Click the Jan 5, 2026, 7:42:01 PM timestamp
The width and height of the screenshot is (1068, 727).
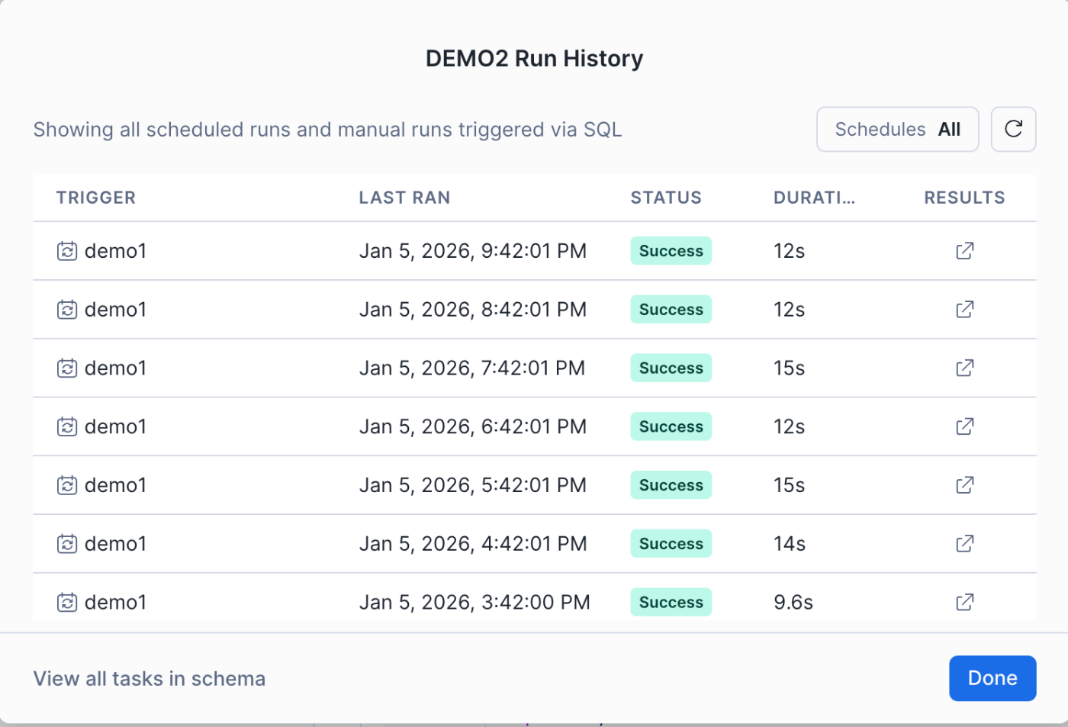(x=471, y=368)
